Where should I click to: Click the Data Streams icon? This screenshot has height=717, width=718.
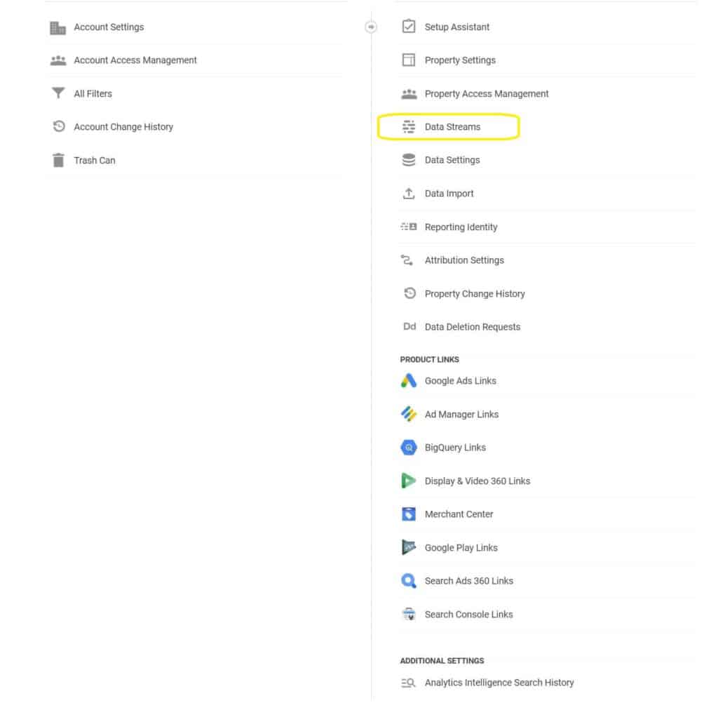pyautogui.click(x=408, y=126)
